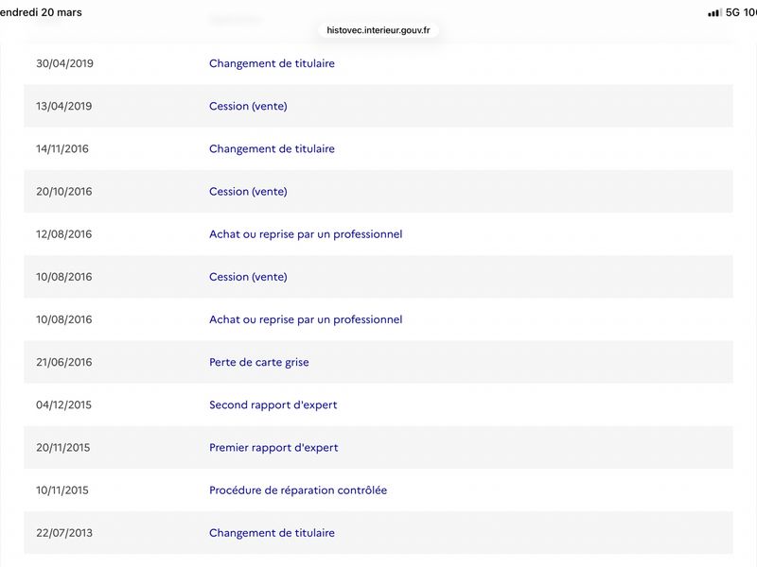The width and height of the screenshot is (757, 567).
Task: Open the 'Premier rapport d'expert' entry
Action: [273, 447]
